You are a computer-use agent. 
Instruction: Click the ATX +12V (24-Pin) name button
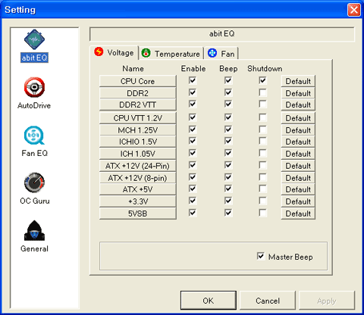[138, 166]
